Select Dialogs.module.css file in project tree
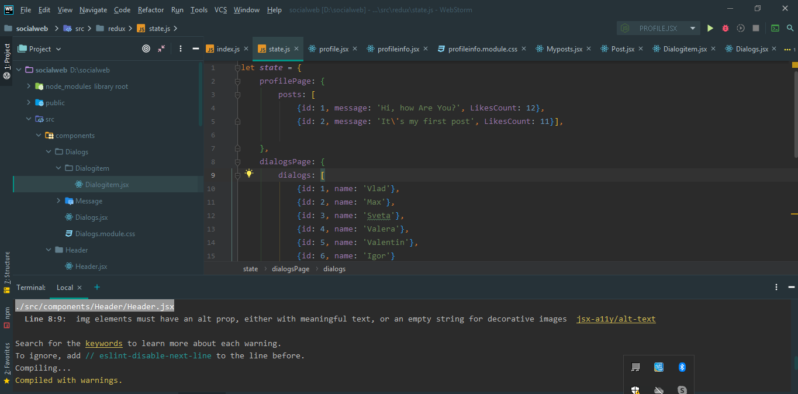The image size is (798, 394). [x=105, y=234]
